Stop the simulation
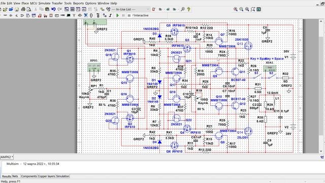This screenshot has height=183, width=325. click(x=129, y=15)
